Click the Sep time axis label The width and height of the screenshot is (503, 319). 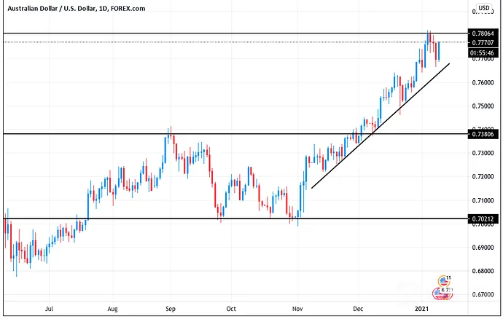pyautogui.click(x=171, y=309)
